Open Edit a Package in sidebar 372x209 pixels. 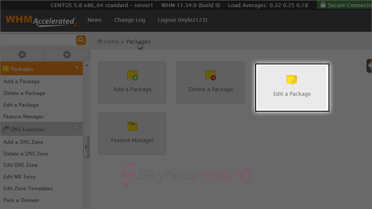click(x=21, y=105)
